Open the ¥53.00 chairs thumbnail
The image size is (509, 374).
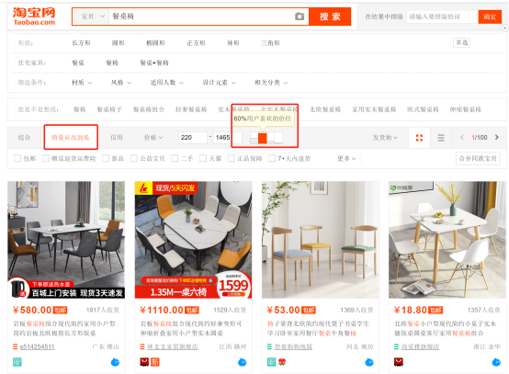point(321,240)
